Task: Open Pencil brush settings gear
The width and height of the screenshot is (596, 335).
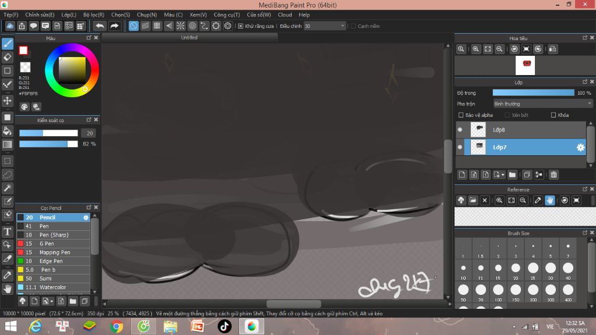Action: [86, 218]
